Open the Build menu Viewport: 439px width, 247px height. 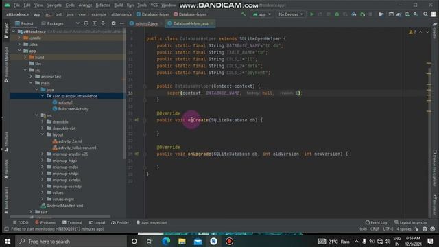click(x=119, y=5)
